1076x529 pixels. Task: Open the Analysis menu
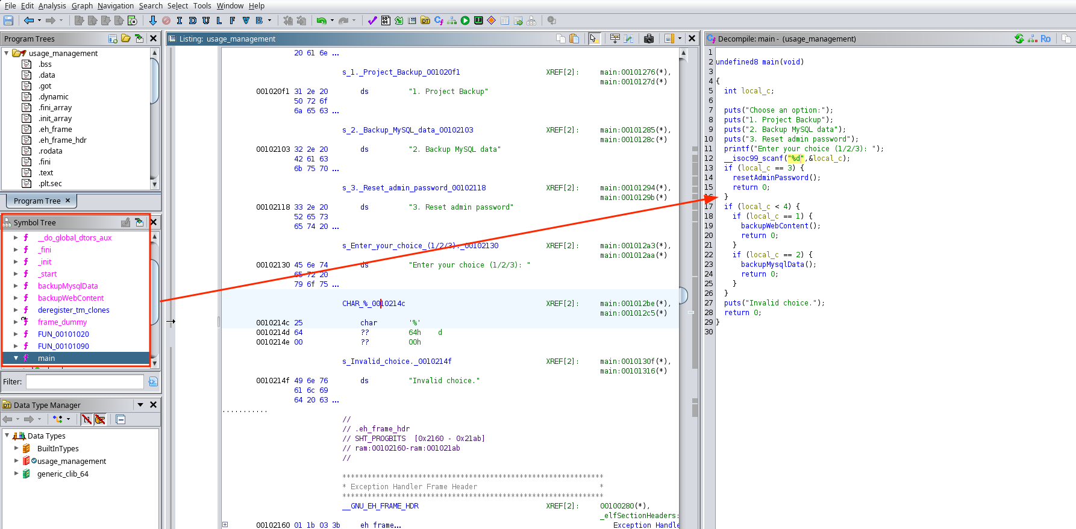(52, 5)
